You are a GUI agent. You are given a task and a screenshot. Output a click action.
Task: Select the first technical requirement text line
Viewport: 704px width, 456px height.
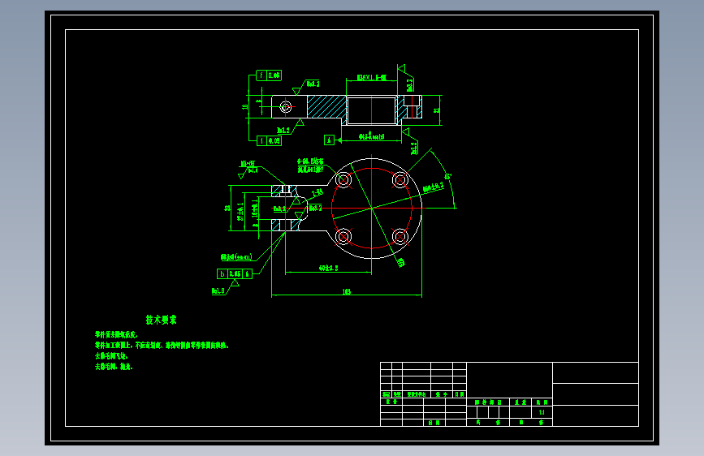(116, 334)
